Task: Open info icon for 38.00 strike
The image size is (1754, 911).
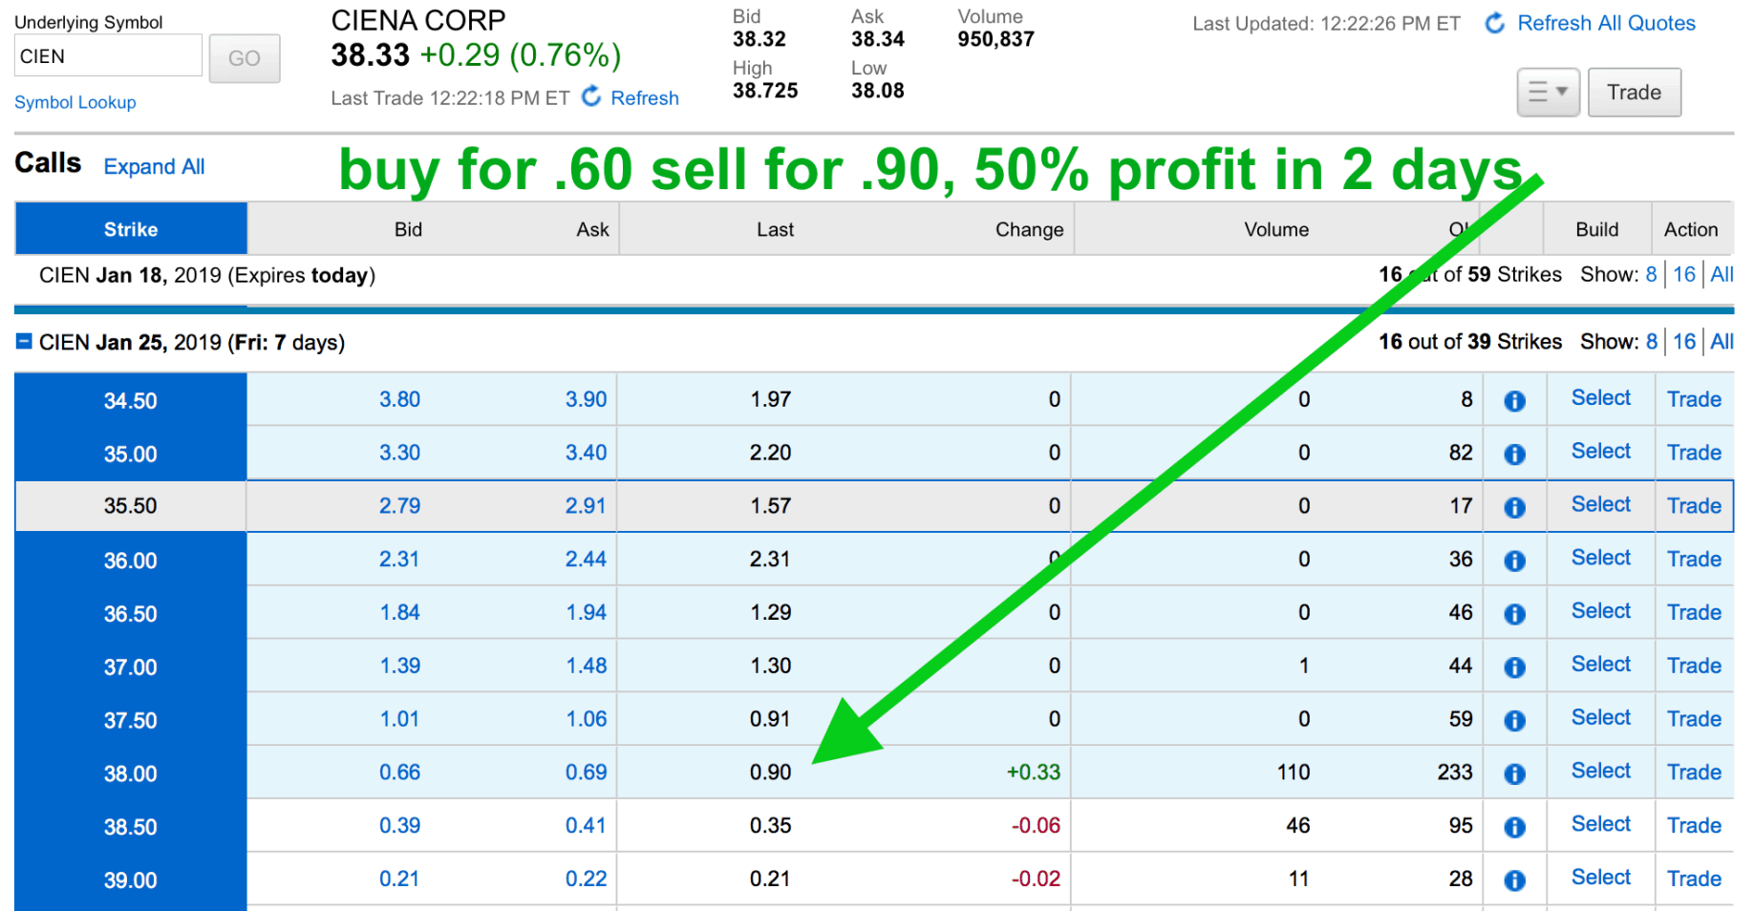Action: [x=1514, y=774]
